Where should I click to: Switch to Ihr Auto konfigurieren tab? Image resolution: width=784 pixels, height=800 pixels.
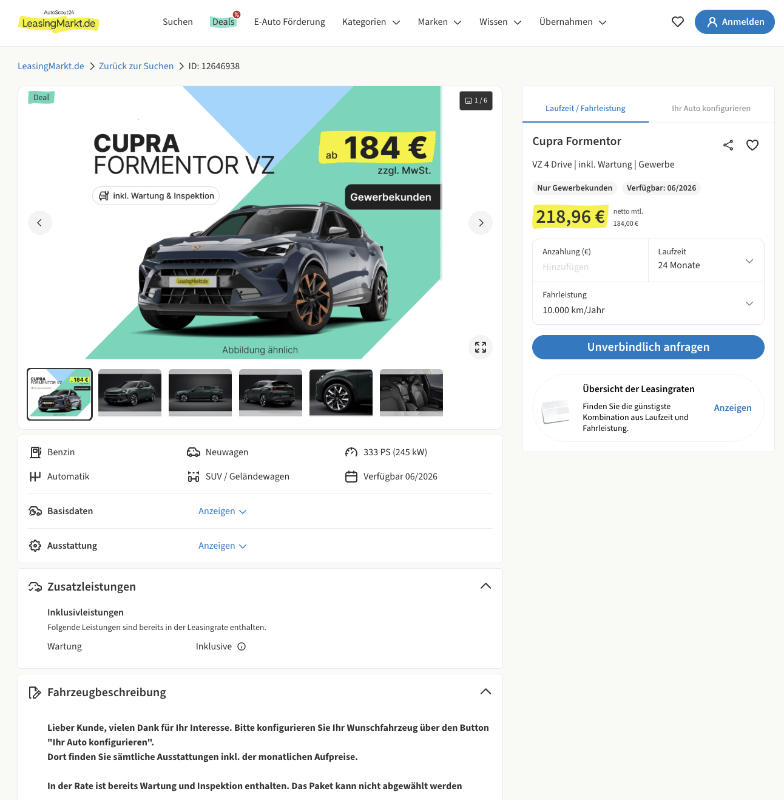711,108
